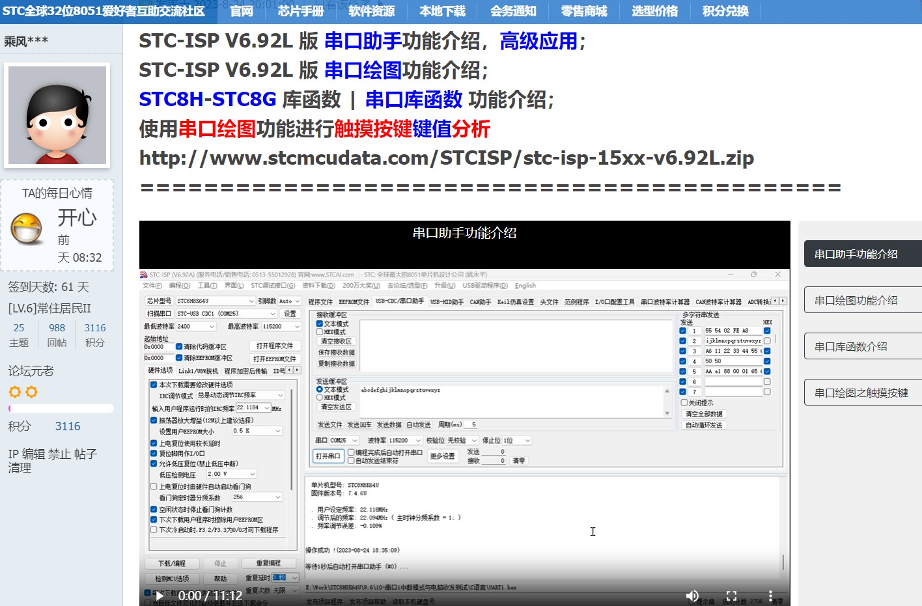Screen dimensions: 922x606
Task: Click the 禁止 admin link
Action: coord(59,454)
